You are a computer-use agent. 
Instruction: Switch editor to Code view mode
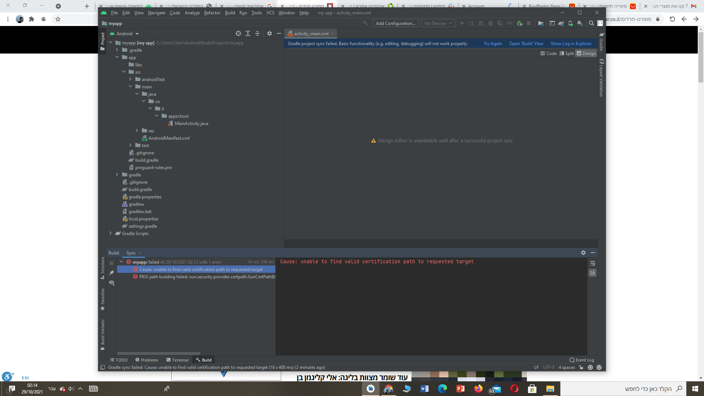tap(548, 54)
